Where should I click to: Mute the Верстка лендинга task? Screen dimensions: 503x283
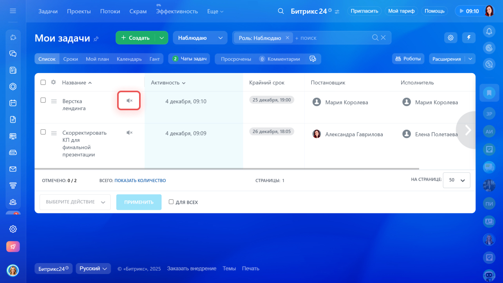pos(129,101)
